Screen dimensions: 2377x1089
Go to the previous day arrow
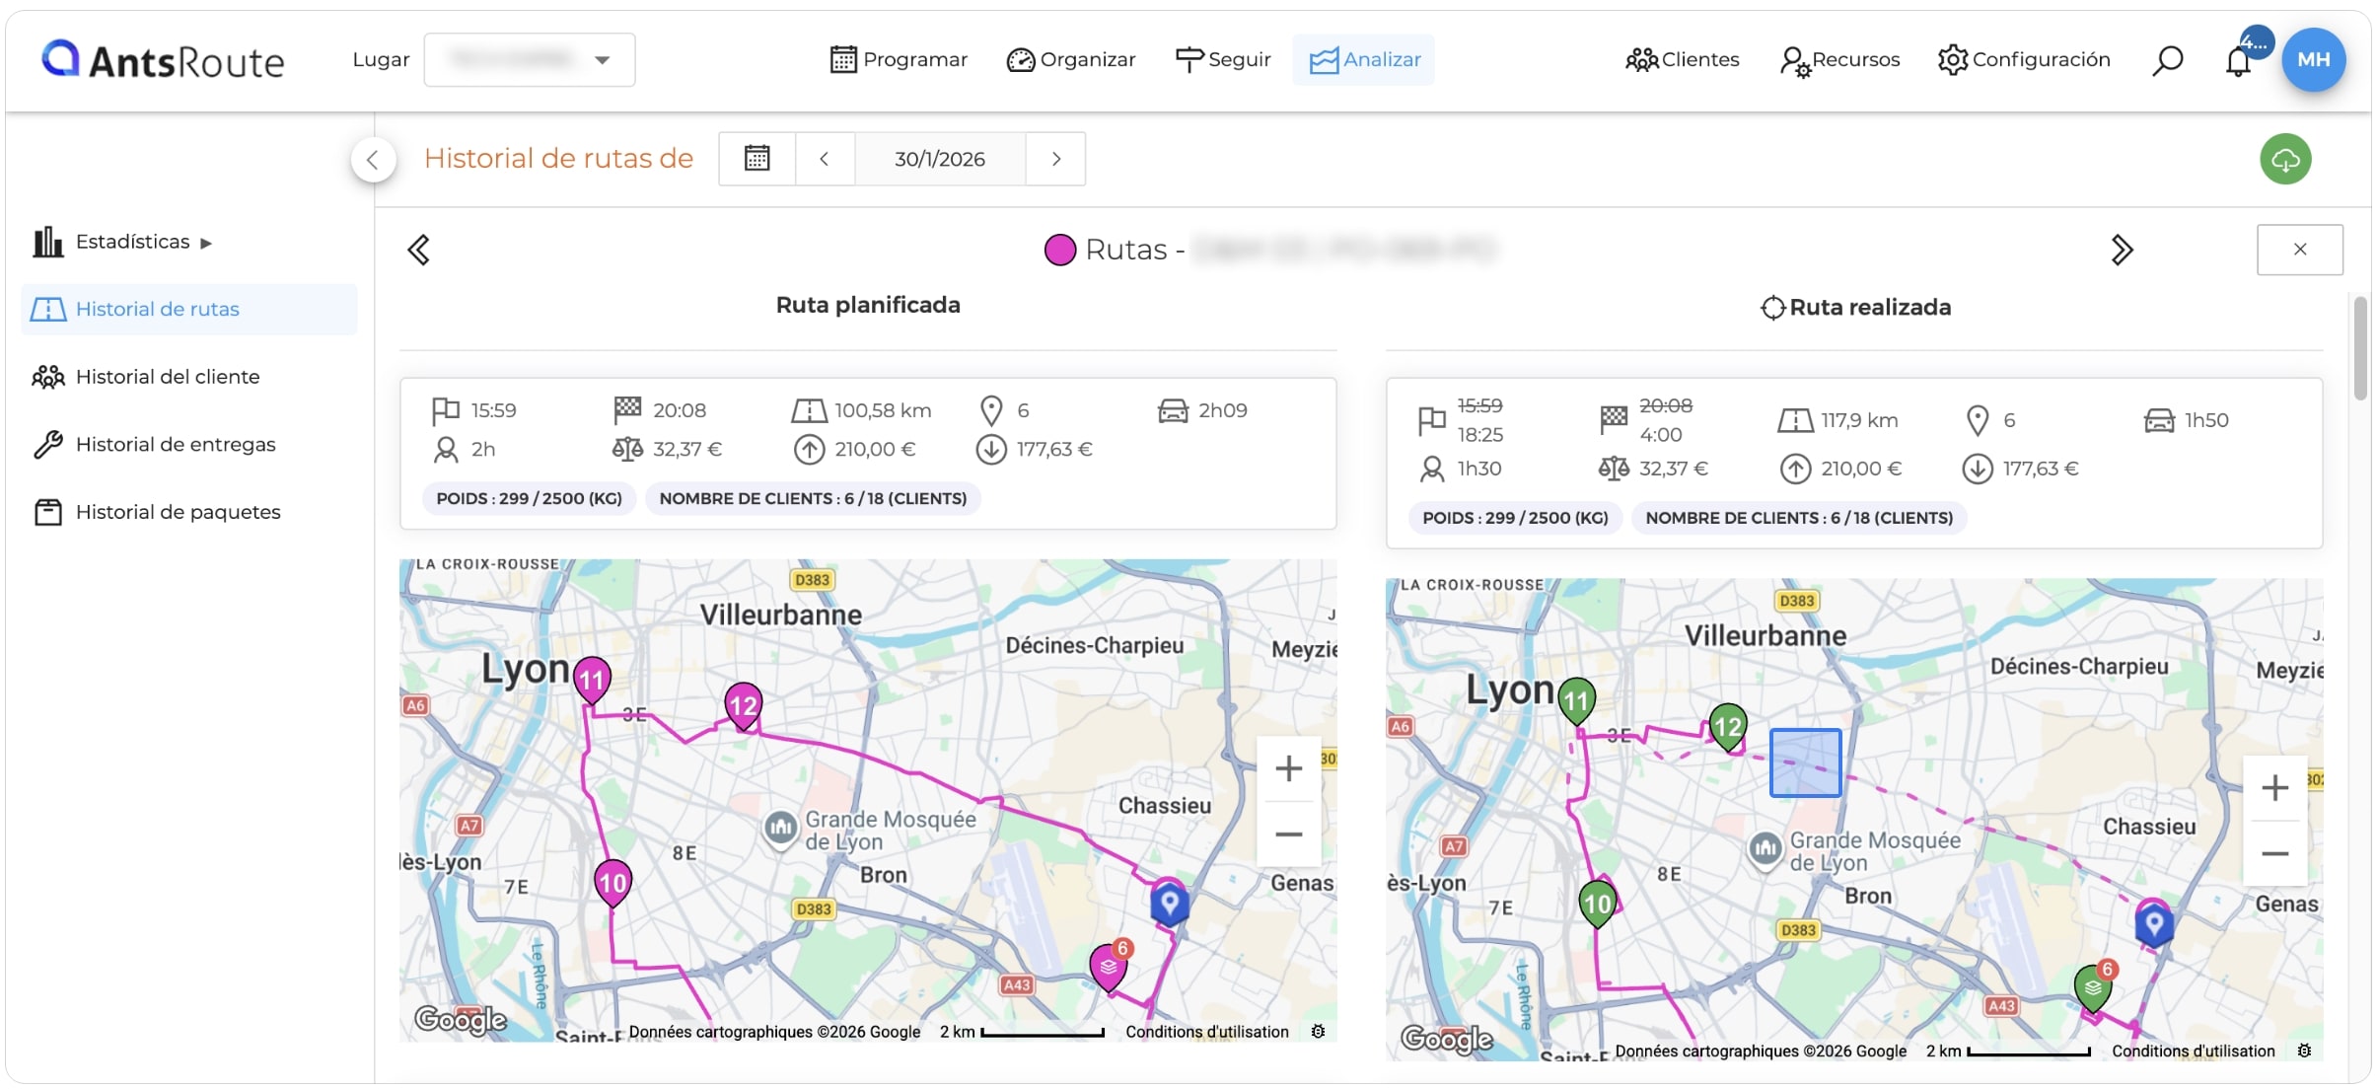pyautogui.click(x=824, y=158)
